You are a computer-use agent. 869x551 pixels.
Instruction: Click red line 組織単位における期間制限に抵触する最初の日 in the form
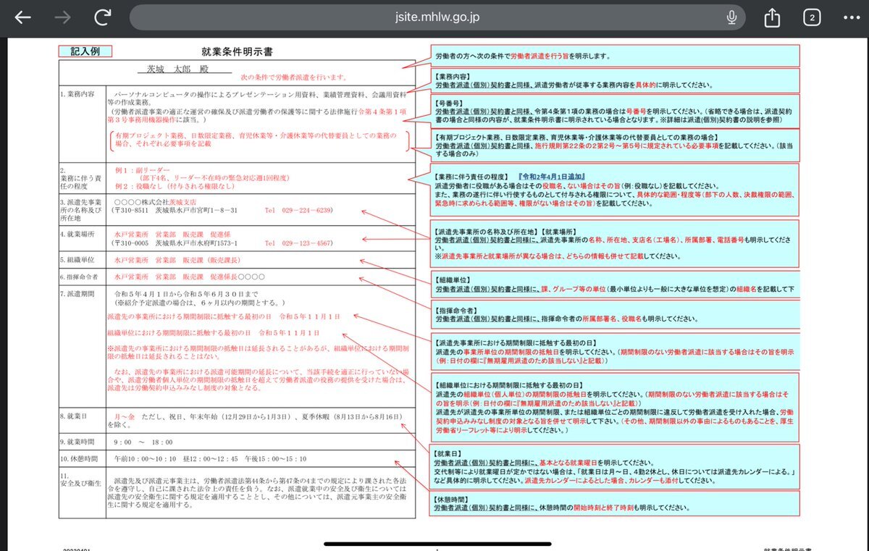click(212, 333)
